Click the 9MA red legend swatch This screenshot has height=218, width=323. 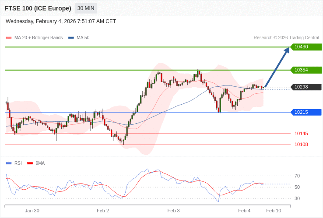pos(30,163)
